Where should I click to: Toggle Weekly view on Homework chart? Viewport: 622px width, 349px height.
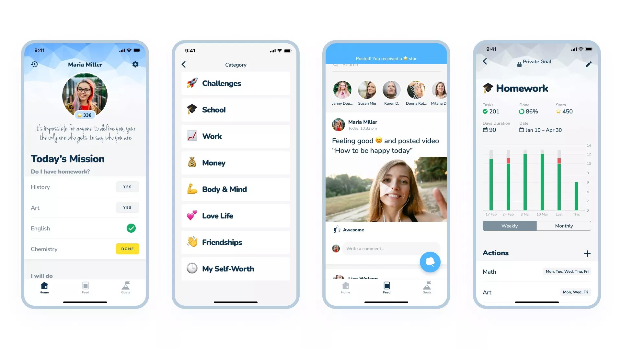[x=509, y=226]
